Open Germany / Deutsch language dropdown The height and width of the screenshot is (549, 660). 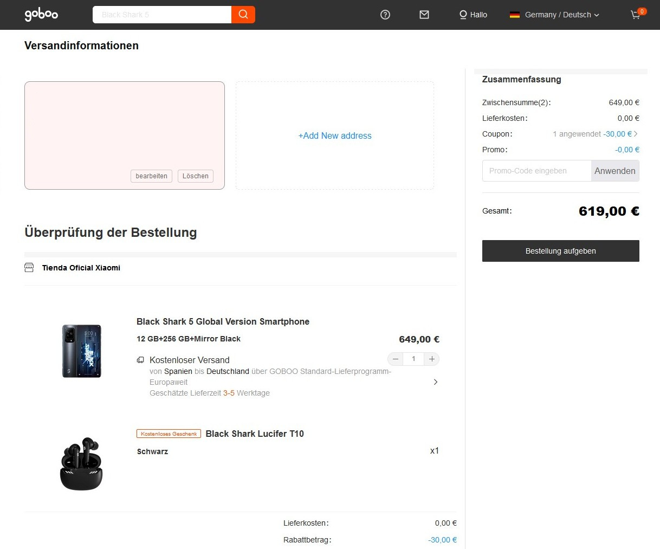coord(561,15)
